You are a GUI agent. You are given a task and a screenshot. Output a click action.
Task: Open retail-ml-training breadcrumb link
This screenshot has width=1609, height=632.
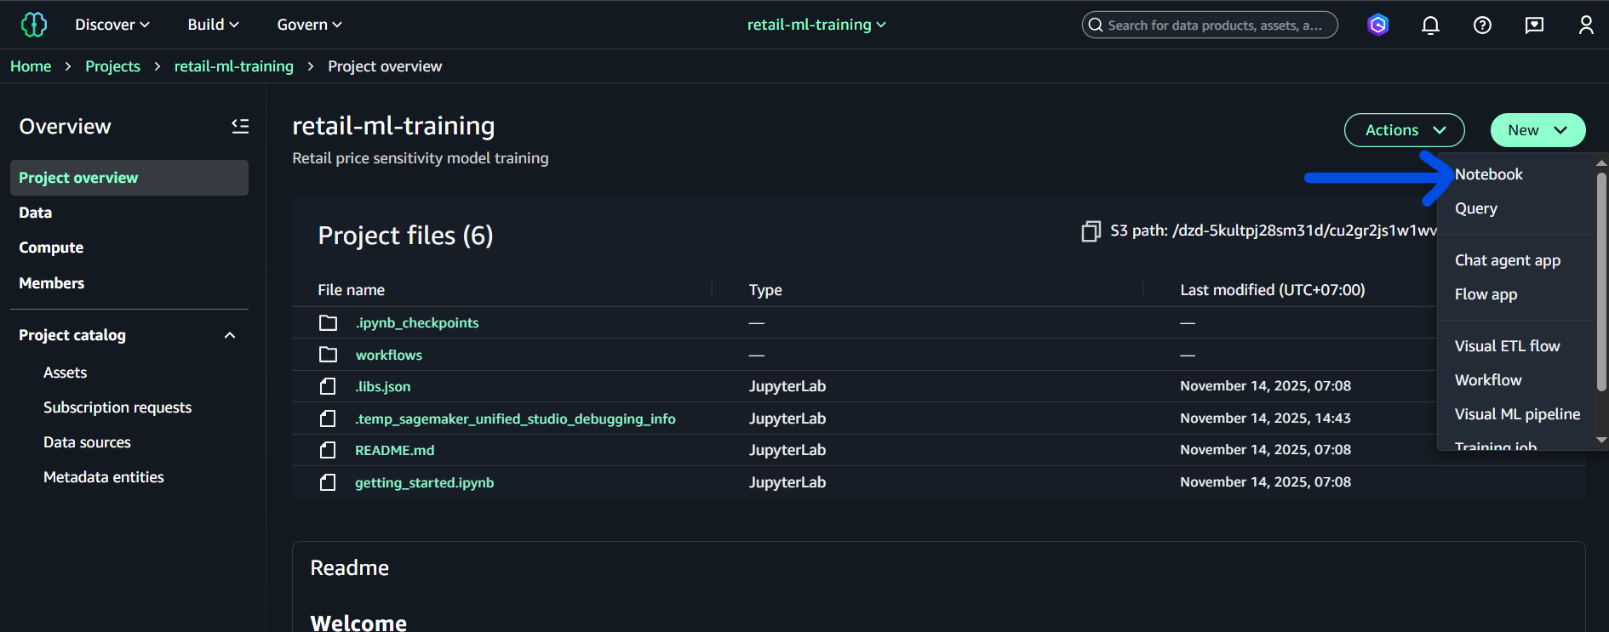(x=234, y=66)
